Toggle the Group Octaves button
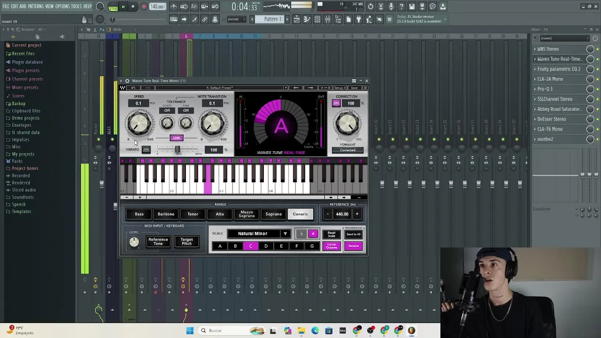This screenshot has height=338, width=601. coord(331,246)
